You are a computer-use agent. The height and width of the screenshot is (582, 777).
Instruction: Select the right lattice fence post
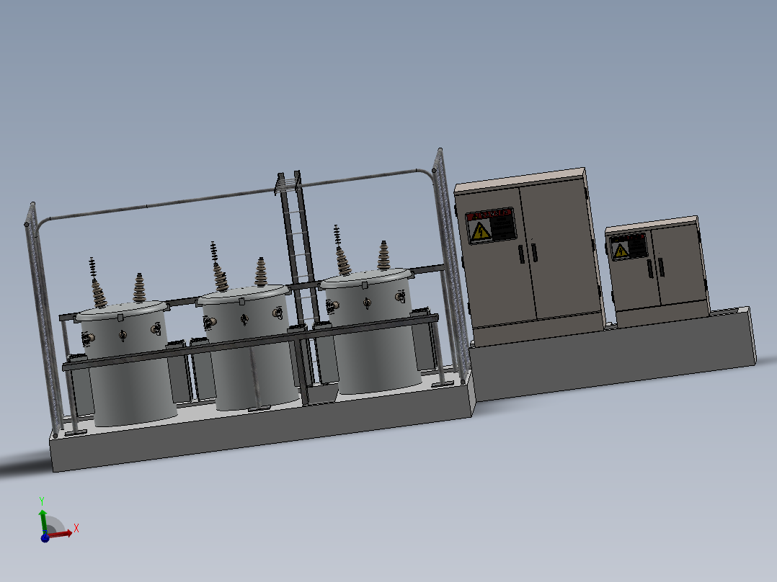pyautogui.click(x=452, y=267)
